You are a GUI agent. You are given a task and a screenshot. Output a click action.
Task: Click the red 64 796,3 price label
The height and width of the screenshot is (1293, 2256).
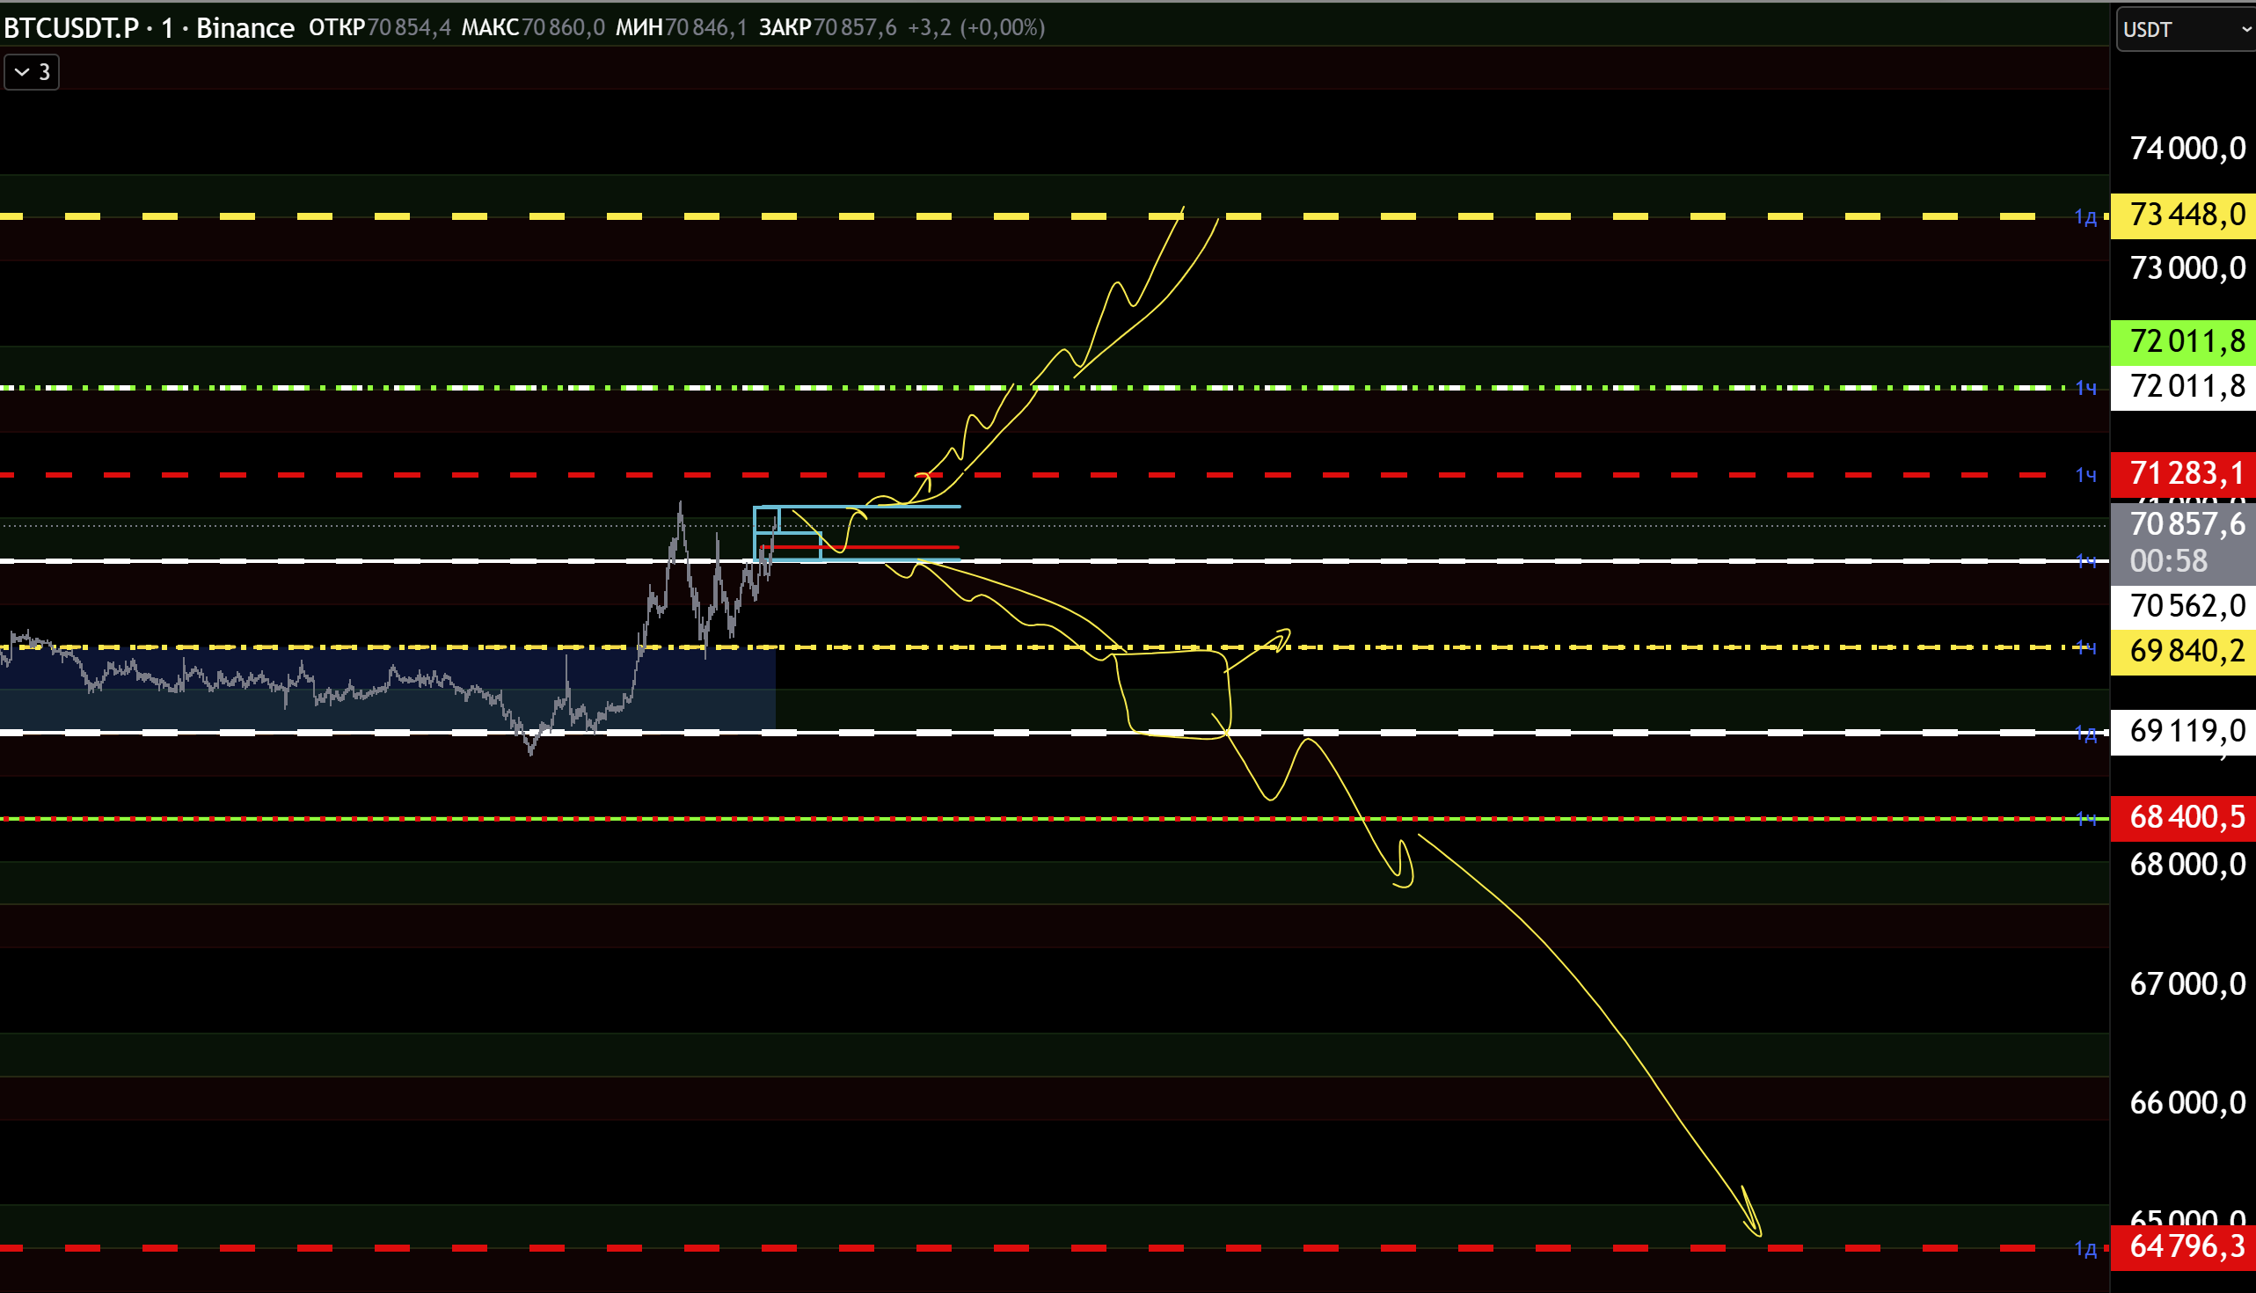click(2184, 1247)
